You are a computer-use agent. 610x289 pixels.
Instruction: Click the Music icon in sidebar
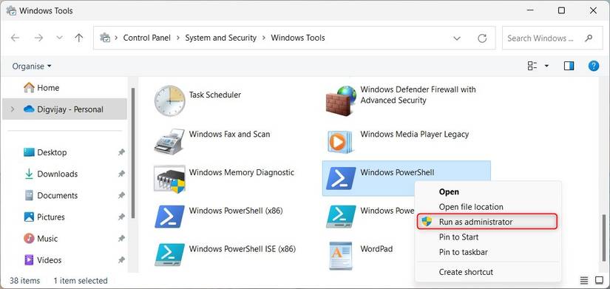tap(29, 238)
